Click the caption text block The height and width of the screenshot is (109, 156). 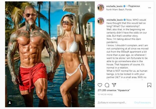pos(127,49)
